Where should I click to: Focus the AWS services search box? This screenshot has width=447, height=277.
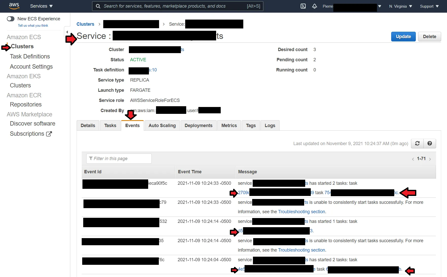coord(178,6)
